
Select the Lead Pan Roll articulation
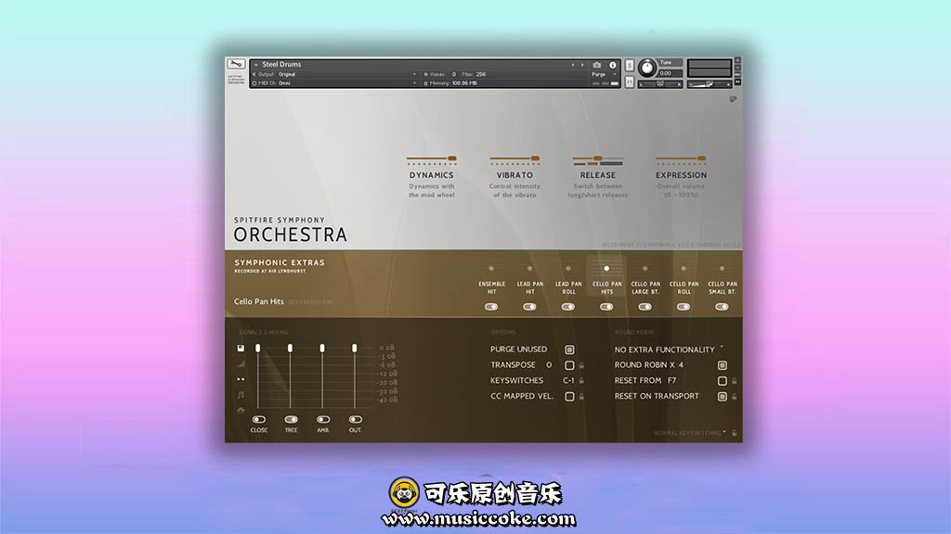[x=568, y=278]
